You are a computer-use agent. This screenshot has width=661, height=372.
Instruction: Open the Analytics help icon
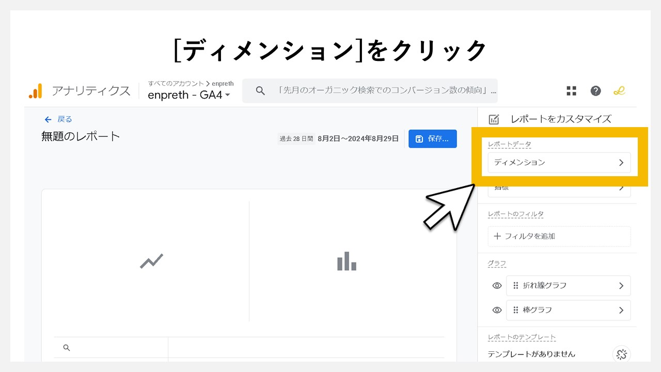[596, 90]
